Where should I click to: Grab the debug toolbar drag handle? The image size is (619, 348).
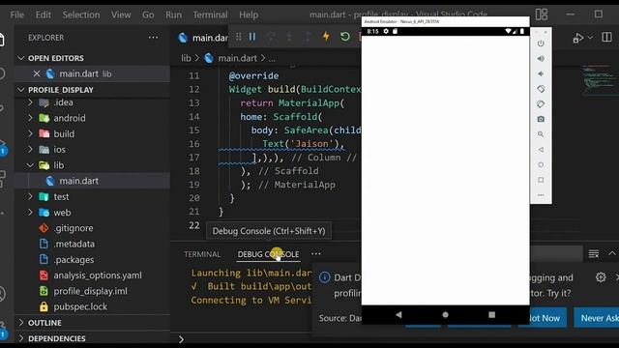[x=239, y=37]
